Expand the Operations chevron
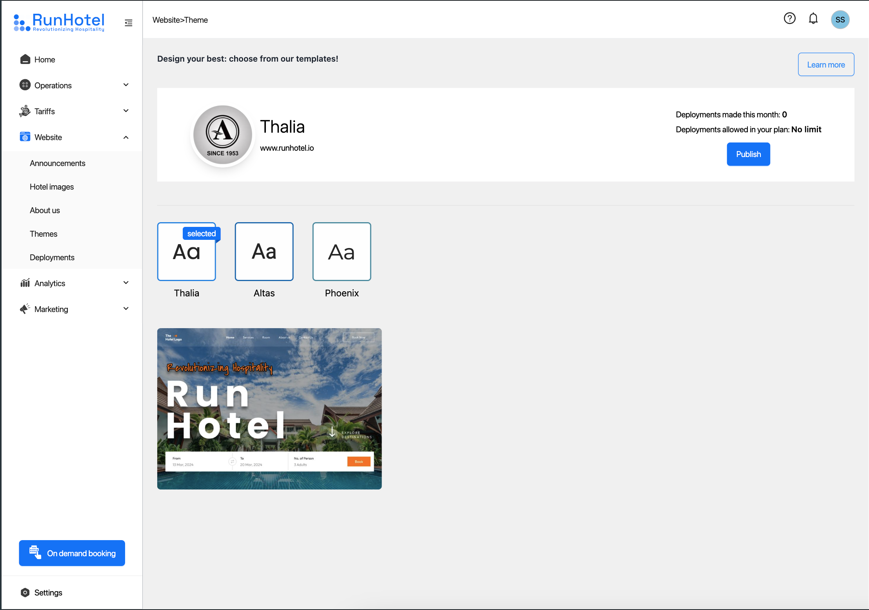The width and height of the screenshot is (869, 610). point(126,85)
